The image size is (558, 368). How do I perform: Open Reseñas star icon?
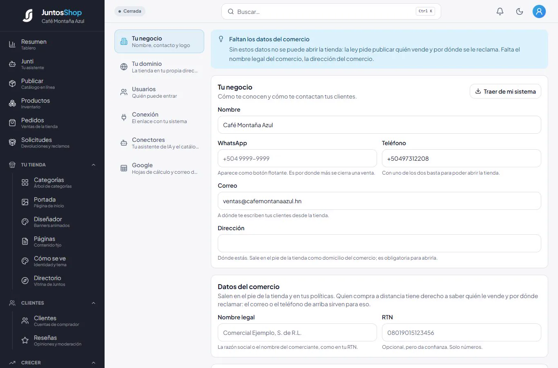25,340
